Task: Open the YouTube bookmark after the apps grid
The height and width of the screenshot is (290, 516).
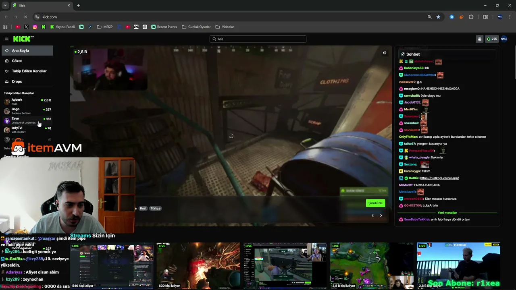Action: coord(18,27)
